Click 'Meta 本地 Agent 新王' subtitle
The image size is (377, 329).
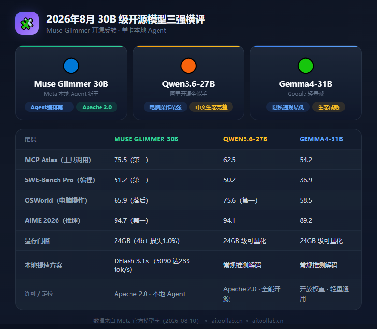tap(71, 94)
